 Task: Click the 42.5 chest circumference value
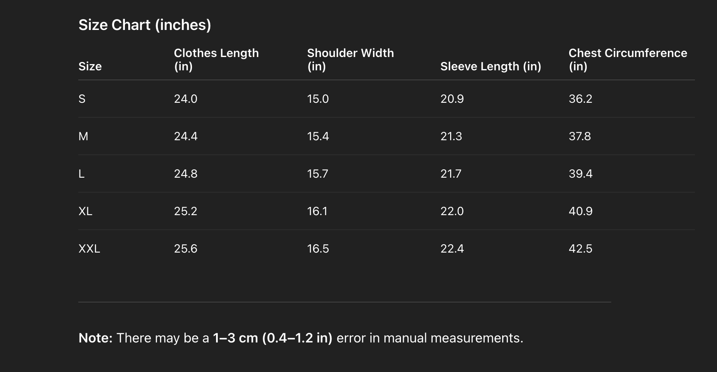click(x=580, y=249)
